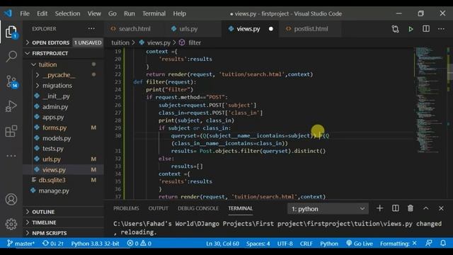
Task: Collapse the FIRSTPROJECT folder section
Action: tap(64, 53)
